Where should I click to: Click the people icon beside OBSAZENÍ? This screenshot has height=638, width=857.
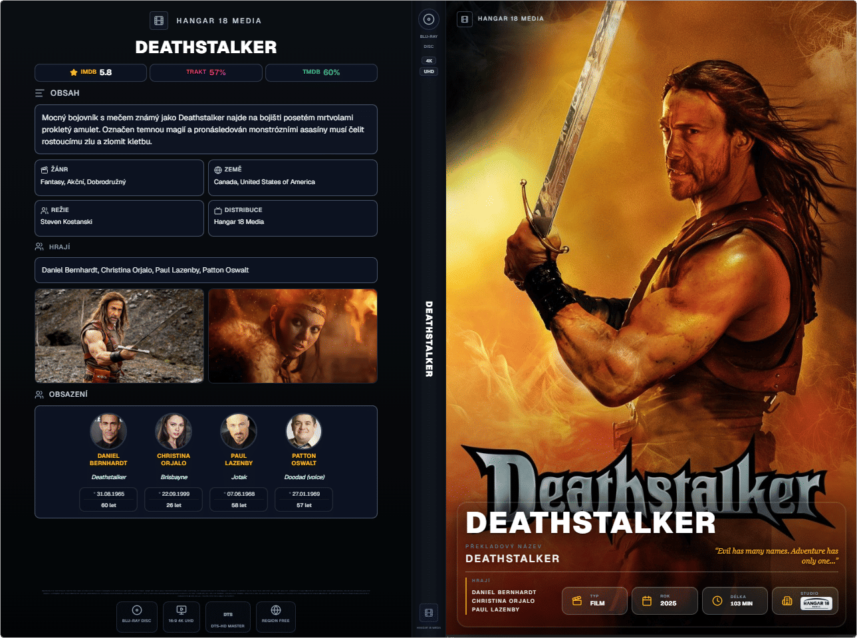coord(39,394)
